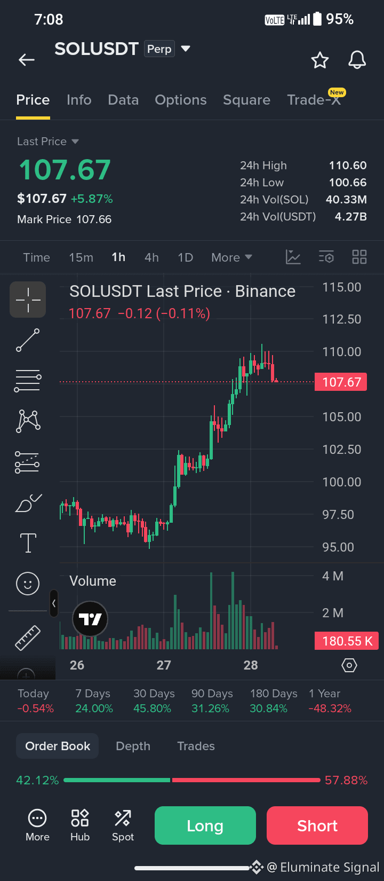Show the Trades view
The height and width of the screenshot is (881, 384).
point(196,746)
